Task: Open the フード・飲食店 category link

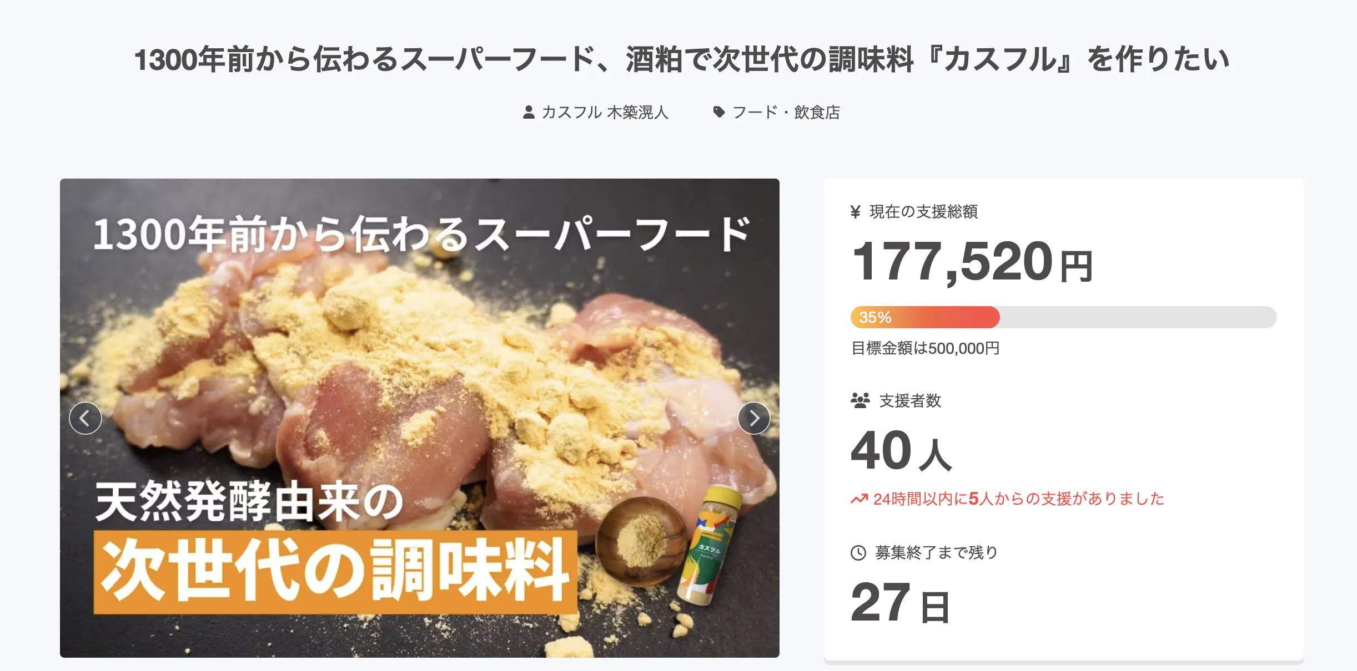Action: (x=786, y=113)
